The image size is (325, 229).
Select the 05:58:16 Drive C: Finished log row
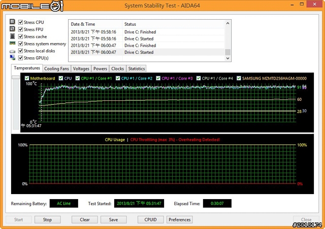point(147,32)
